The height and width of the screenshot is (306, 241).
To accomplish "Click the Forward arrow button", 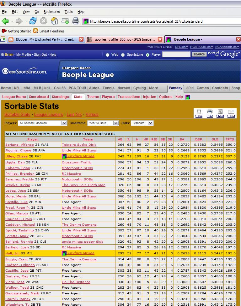I will tap(19, 21).
